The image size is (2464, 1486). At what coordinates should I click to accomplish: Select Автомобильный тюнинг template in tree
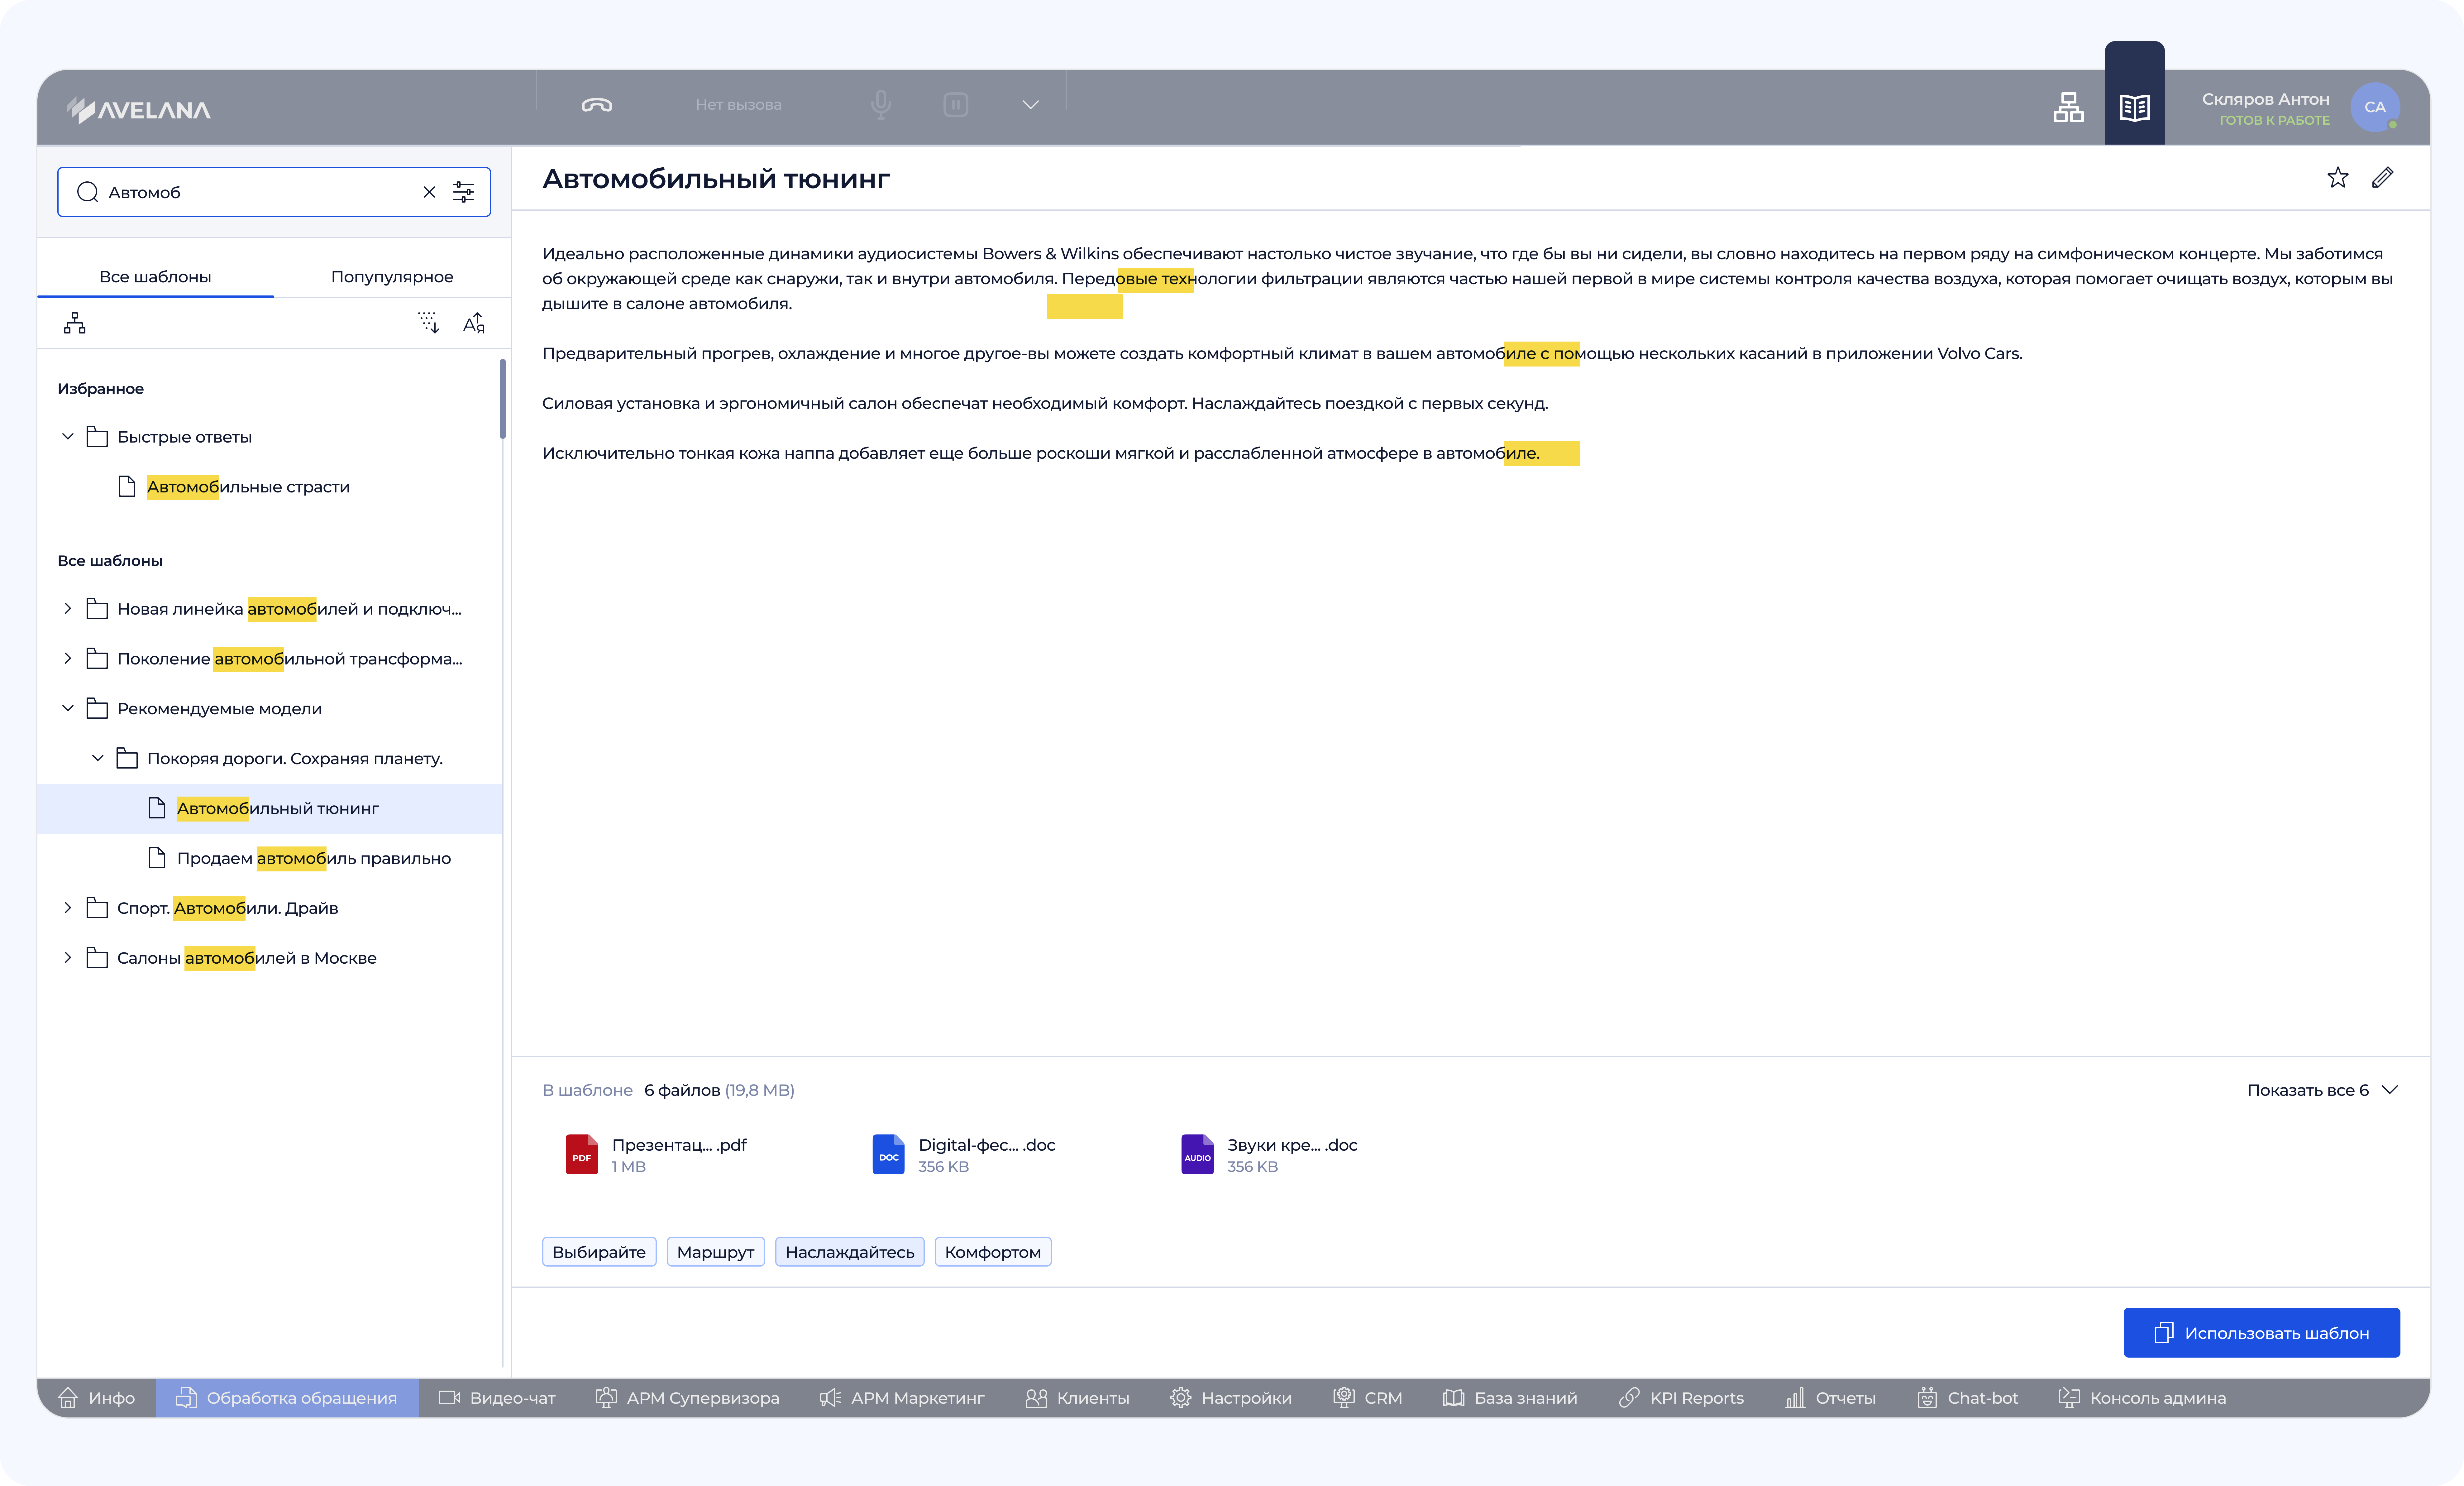tap(270, 809)
